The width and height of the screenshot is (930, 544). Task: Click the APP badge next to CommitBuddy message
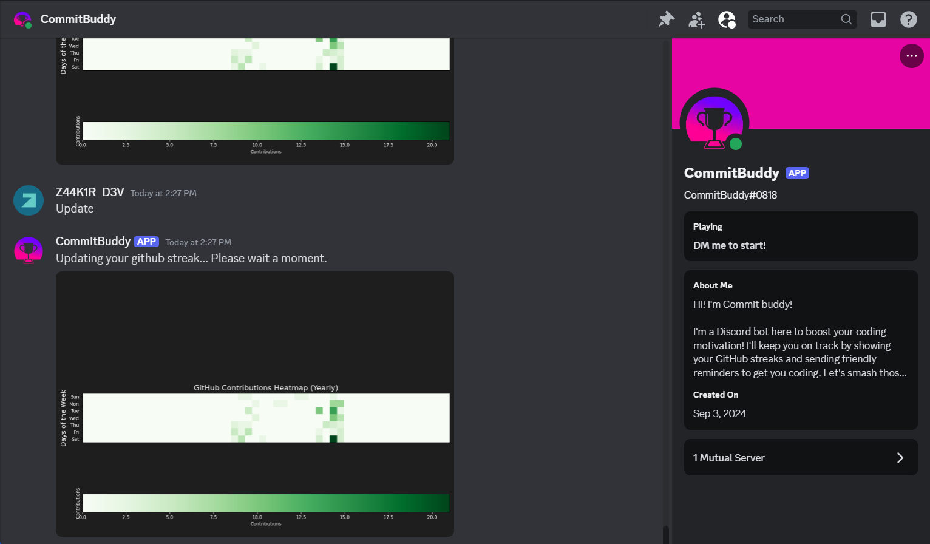tap(146, 242)
